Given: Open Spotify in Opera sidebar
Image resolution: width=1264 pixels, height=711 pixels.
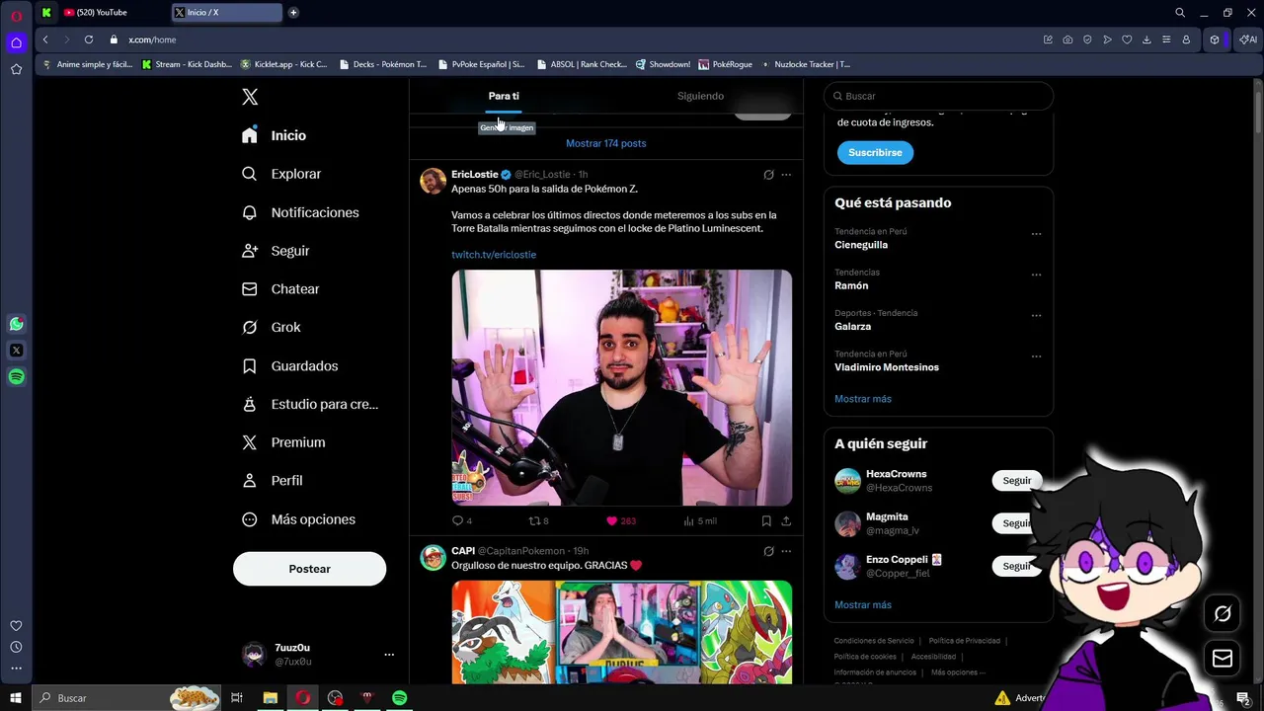Looking at the screenshot, I should click(x=16, y=376).
